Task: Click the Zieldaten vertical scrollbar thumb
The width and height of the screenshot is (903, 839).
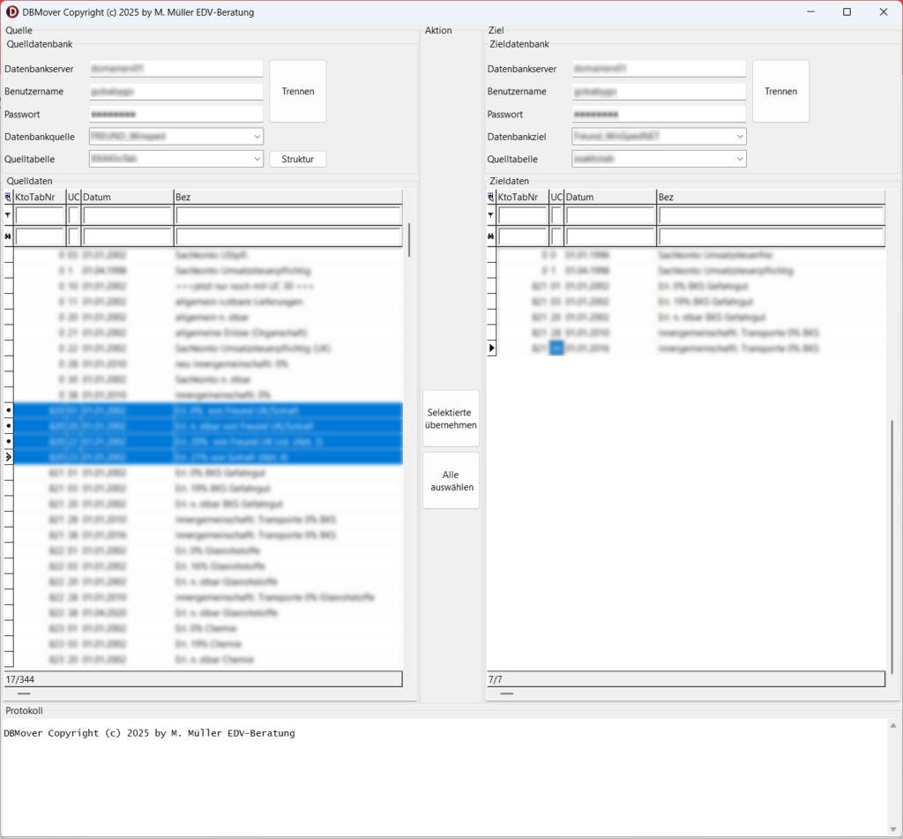Action: pos(891,547)
